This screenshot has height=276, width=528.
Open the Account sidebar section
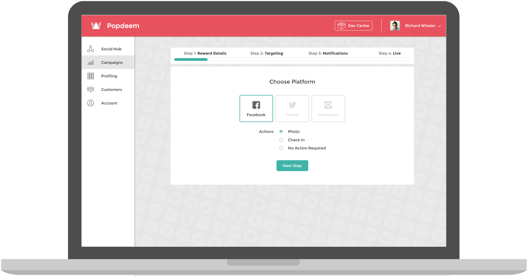[x=108, y=103]
